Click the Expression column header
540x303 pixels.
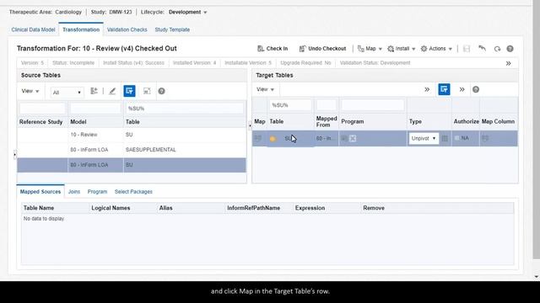coord(310,208)
